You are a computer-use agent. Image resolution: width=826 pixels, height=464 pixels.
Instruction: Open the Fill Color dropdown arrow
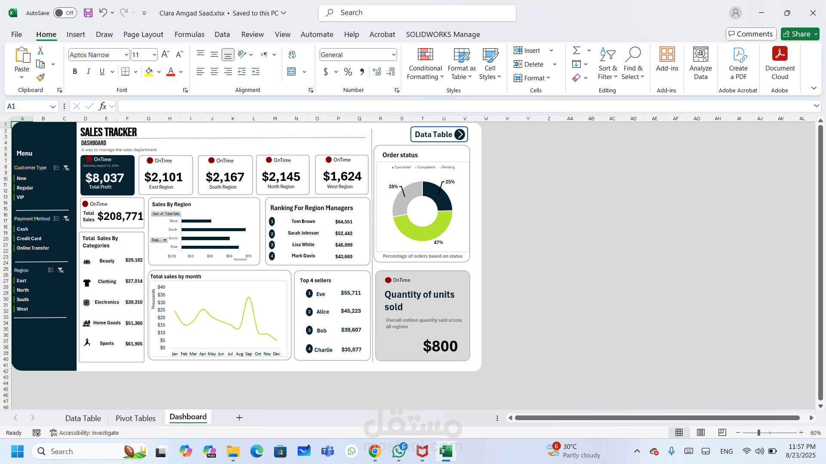158,72
